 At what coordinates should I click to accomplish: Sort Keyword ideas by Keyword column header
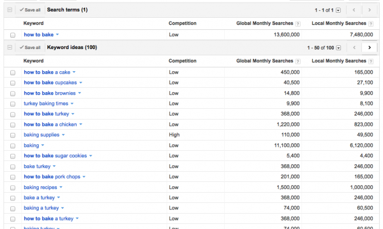[x=33, y=61]
